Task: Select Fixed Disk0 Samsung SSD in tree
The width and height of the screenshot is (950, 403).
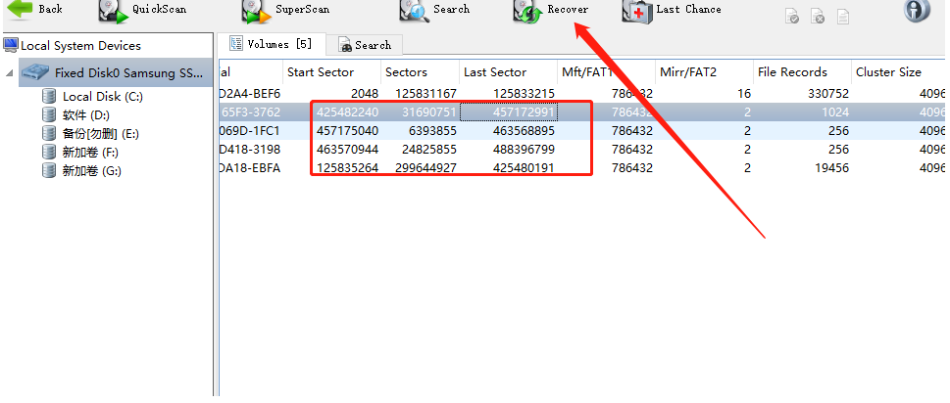Action: click(115, 73)
